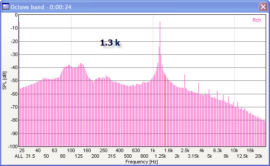Click the 31.5 frequency label
The height and width of the screenshot is (166, 270).
click(30, 156)
